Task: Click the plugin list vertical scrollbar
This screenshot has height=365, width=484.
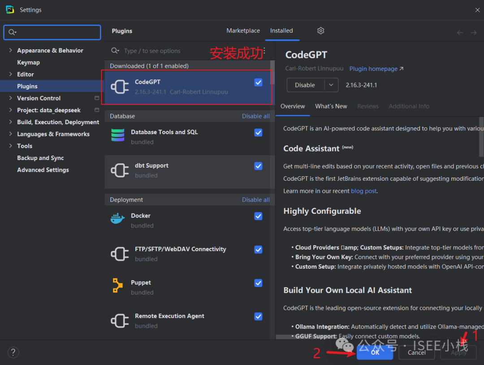Action: (x=272, y=73)
